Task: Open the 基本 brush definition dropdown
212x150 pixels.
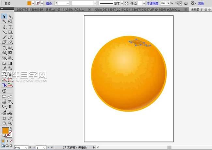Action: [122, 3]
